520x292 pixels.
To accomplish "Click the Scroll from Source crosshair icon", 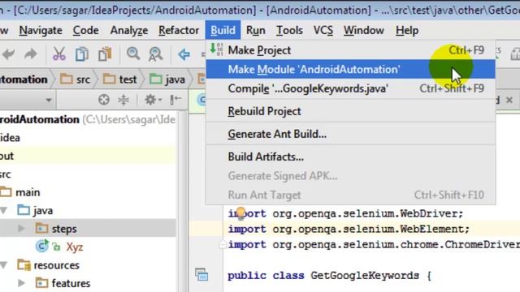I will pos(104,99).
